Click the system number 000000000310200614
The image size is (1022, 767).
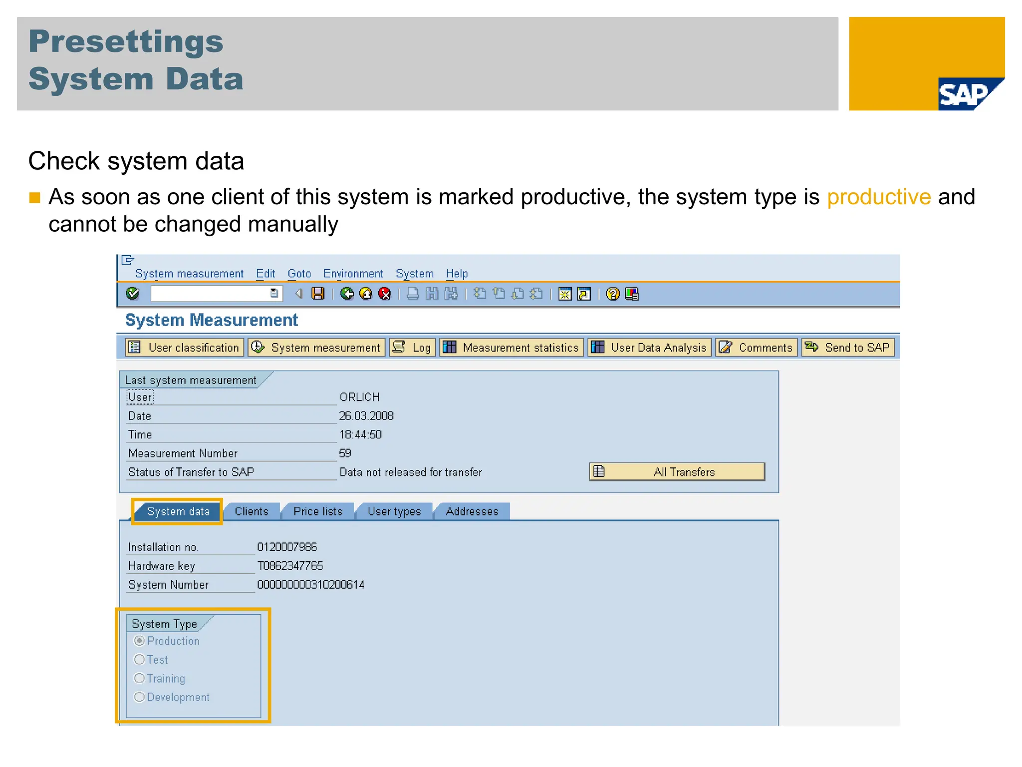pos(311,585)
